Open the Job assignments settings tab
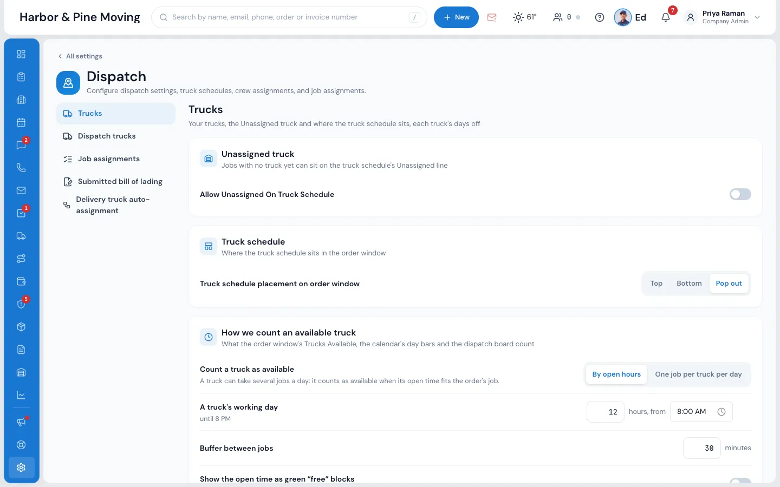 116,159
